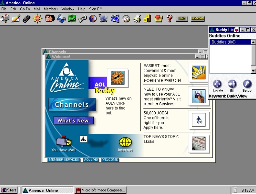
Task: Click the News newspaper toolbar icon
Action: (83, 18)
